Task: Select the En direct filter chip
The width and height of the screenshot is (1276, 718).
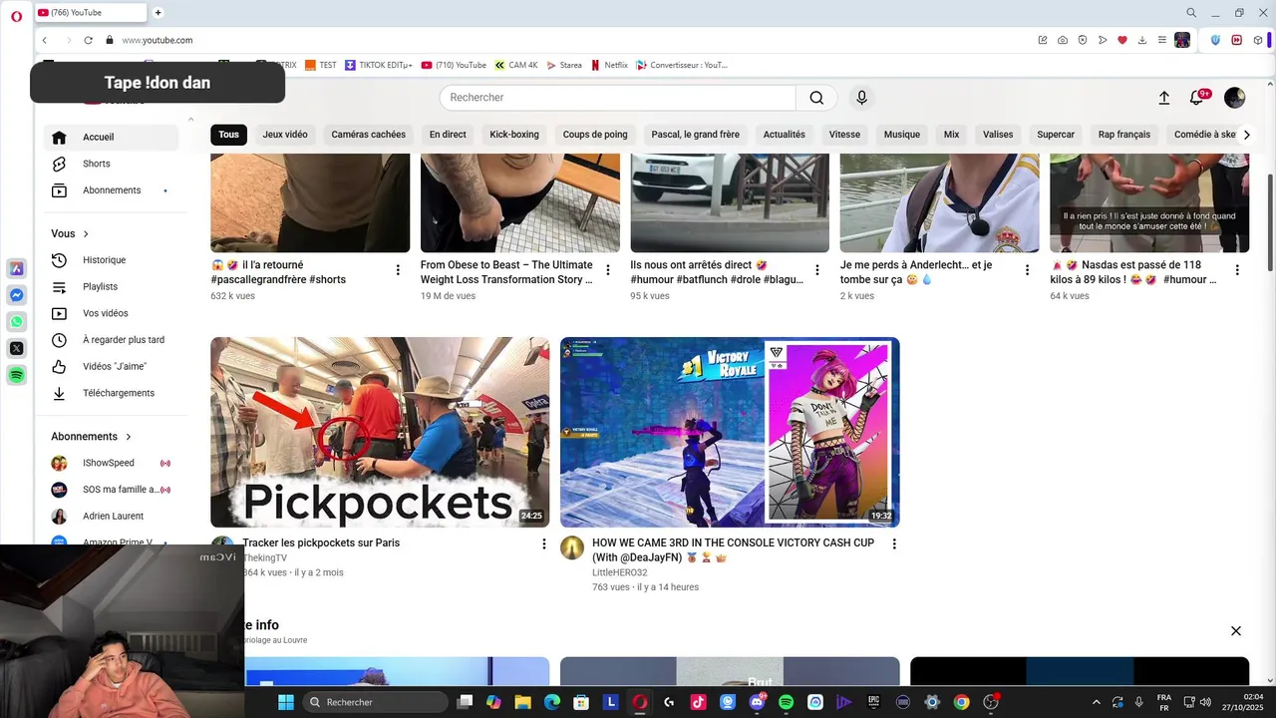Action: [x=448, y=135]
